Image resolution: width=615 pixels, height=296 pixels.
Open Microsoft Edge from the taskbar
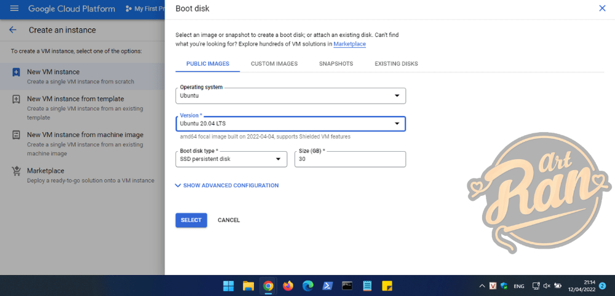[308, 286]
